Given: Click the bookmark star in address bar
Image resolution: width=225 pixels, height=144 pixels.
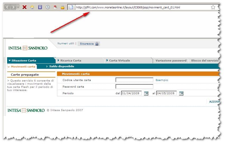Looking at the screenshot, I should (x=213, y=7).
